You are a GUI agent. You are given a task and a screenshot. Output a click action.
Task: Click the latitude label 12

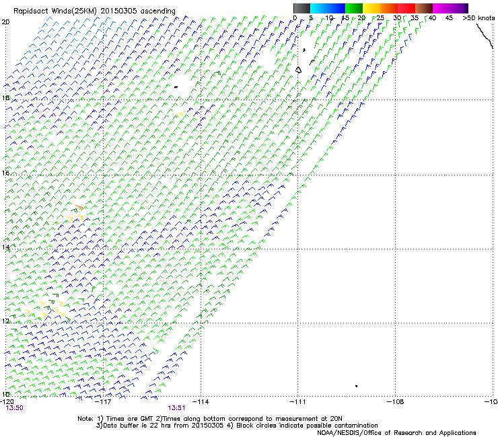5,321
